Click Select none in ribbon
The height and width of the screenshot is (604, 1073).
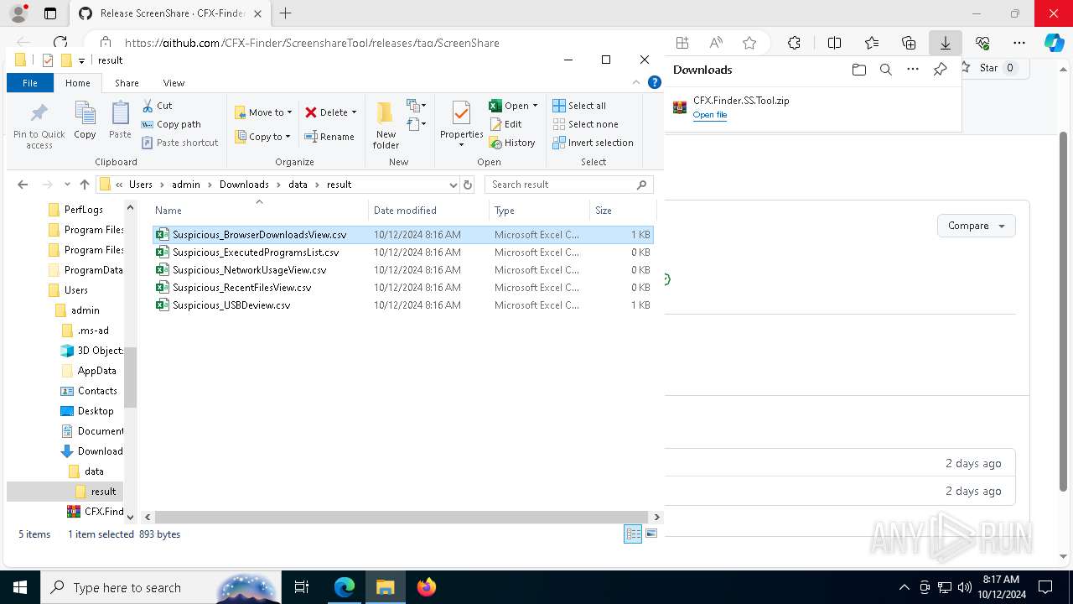pos(585,124)
